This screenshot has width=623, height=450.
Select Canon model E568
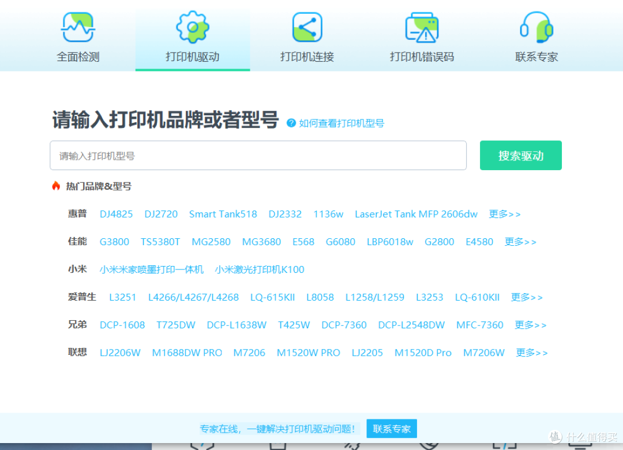pyautogui.click(x=303, y=242)
